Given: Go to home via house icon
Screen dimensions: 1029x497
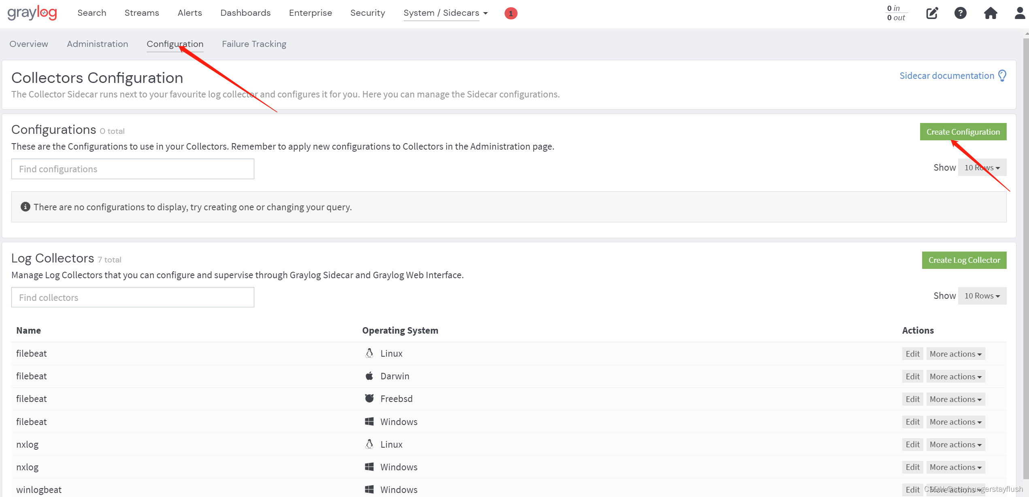Looking at the screenshot, I should tap(990, 13).
